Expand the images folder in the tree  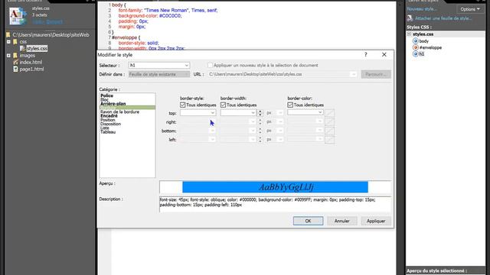[x=8, y=56]
